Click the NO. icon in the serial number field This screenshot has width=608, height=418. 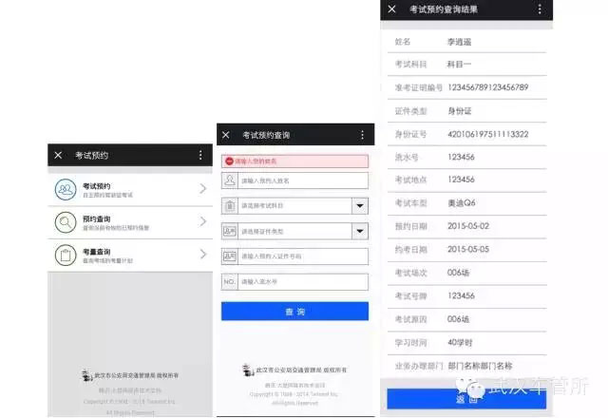click(x=230, y=282)
